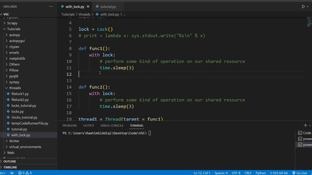Image resolution: width=312 pixels, height=175 pixels.
Task: Select interpreter 3.10.6 64-bit
Action: click(279, 173)
